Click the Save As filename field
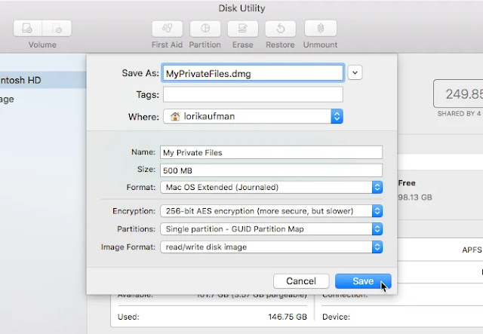Screen dimensions: 483x334 253,73
